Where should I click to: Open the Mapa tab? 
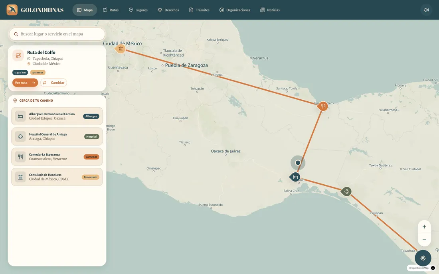(85, 10)
